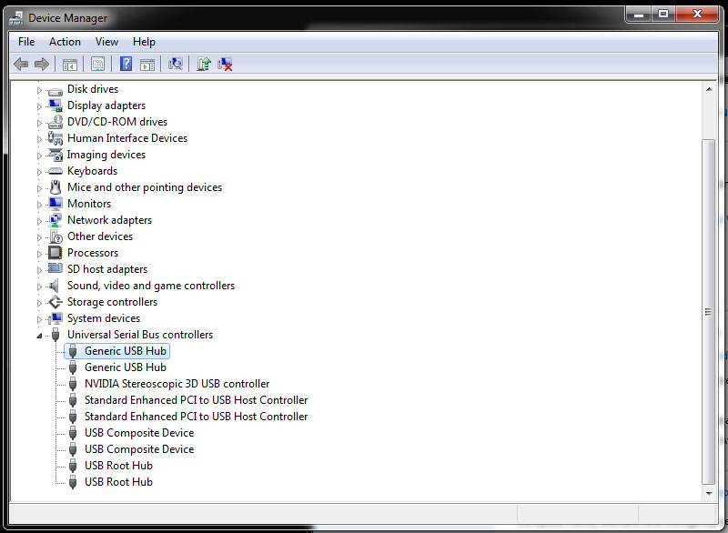This screenshot has height=533, width=728.
Task: Click the Uninstall device toolbar icon
Action: pyautogui.click(x=225, y=64)
